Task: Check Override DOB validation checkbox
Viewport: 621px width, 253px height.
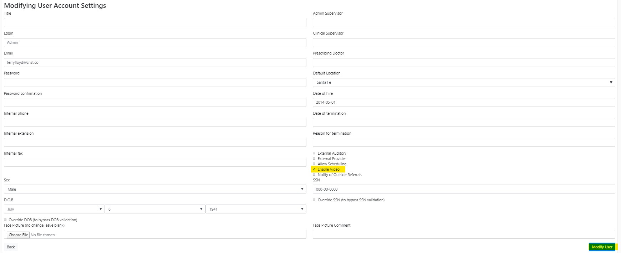Action: [5, 220]
